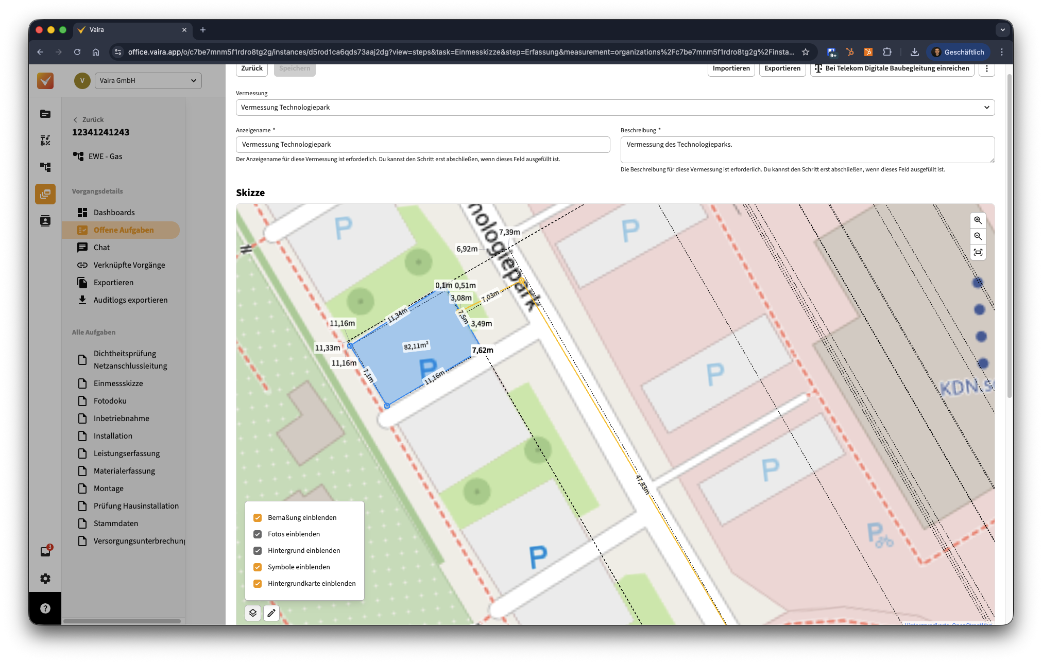
Task: Open the inbox icon with notification badge
Action: [x=45, y=552]
